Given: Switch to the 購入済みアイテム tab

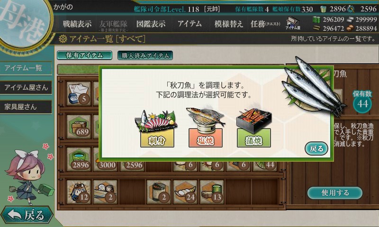Looking at the screenshot, I should tap(145, 55).
